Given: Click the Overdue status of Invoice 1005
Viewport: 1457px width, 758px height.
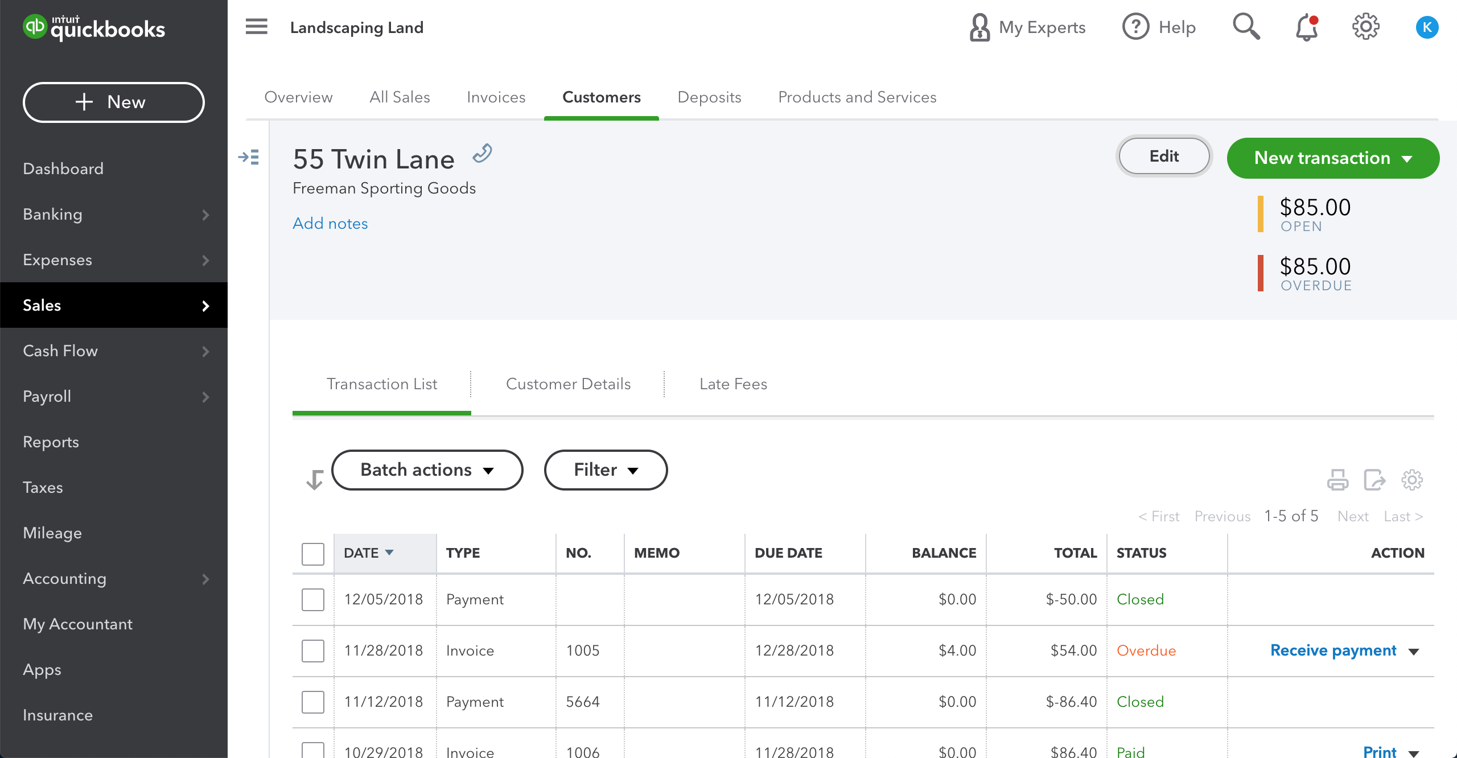Looking at the screenshot, I should pos(1146,650).
